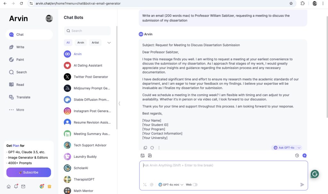
Task: Start a new chat with plus icon
Action: pyautogui.click(x=304, y=156)
